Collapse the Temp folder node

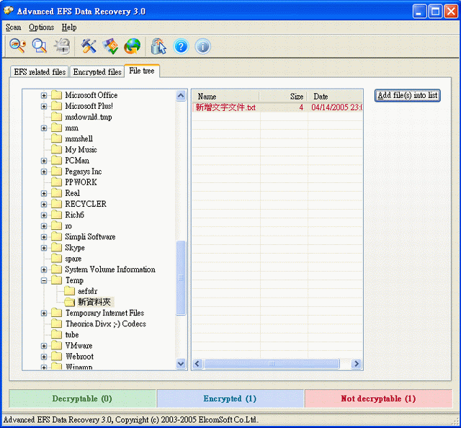tap(44, 280)
